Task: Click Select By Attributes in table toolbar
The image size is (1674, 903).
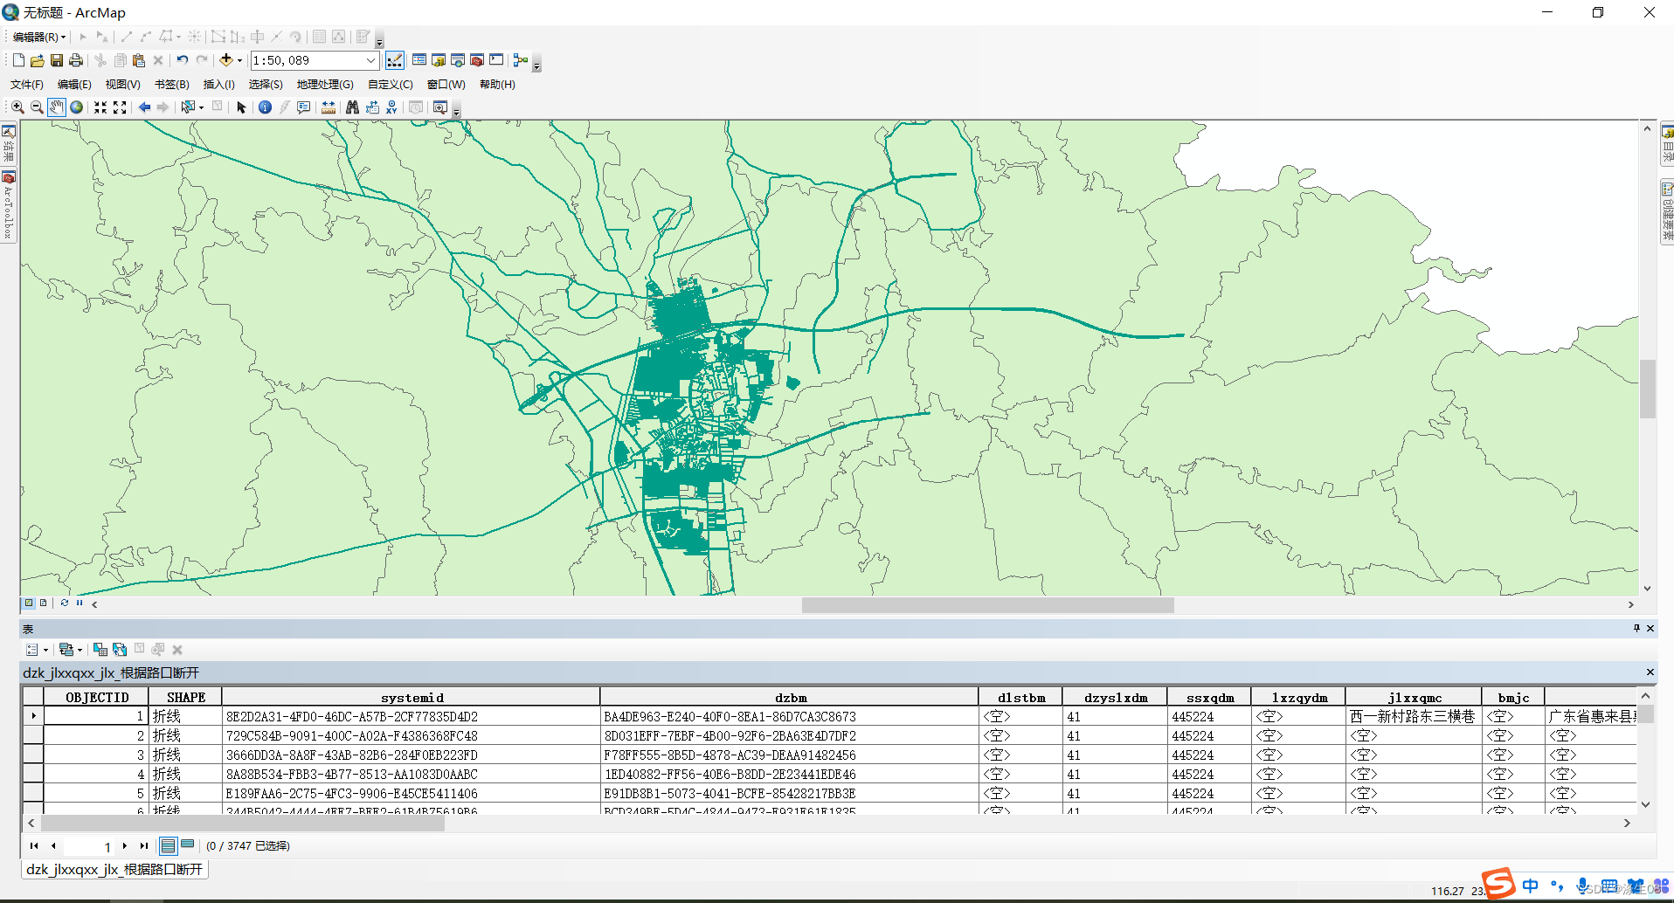Action: 100,650
